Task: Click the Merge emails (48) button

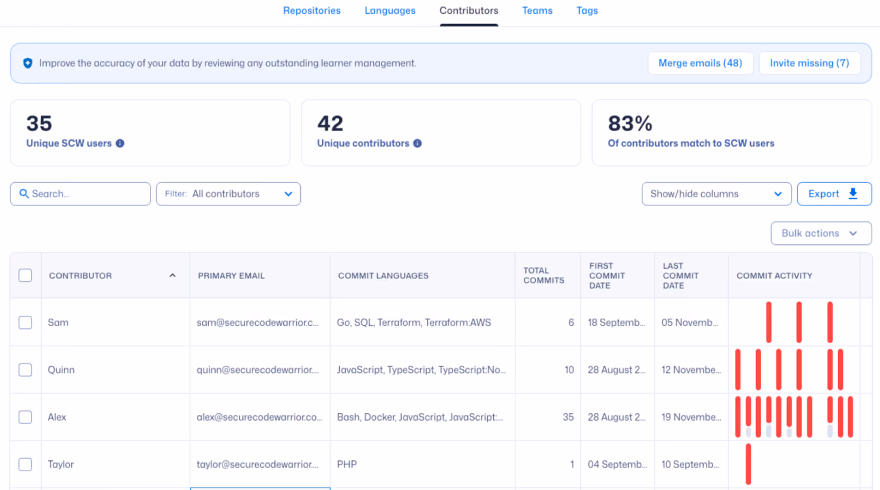Action: [700, 63]
